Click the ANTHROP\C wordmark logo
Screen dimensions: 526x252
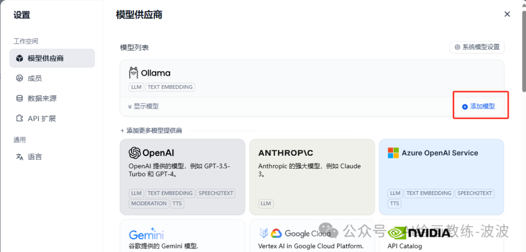pos(286,153)
